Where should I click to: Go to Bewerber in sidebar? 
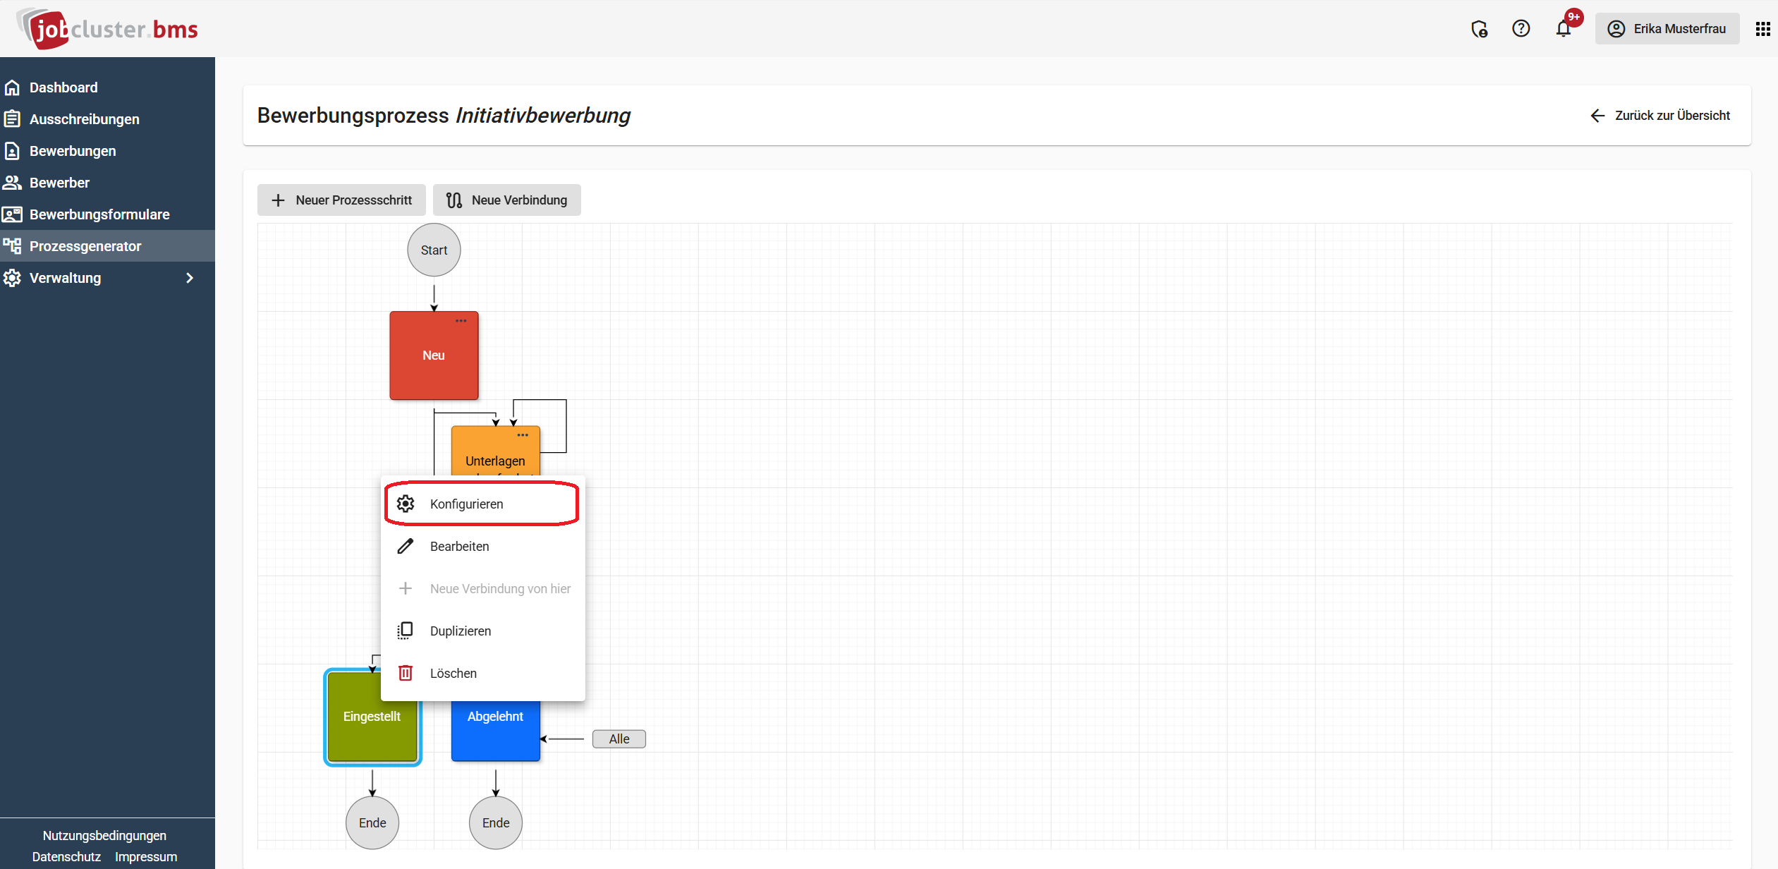coord(107,183)
